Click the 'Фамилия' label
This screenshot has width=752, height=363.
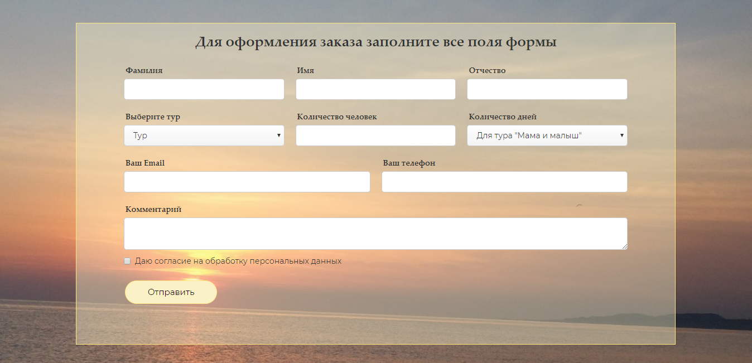click(x=144, y=71)
